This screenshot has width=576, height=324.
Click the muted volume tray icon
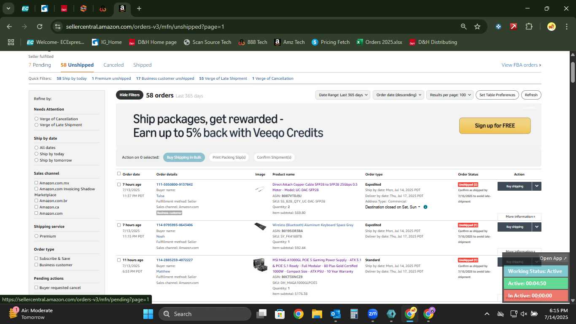click(524, 314)
